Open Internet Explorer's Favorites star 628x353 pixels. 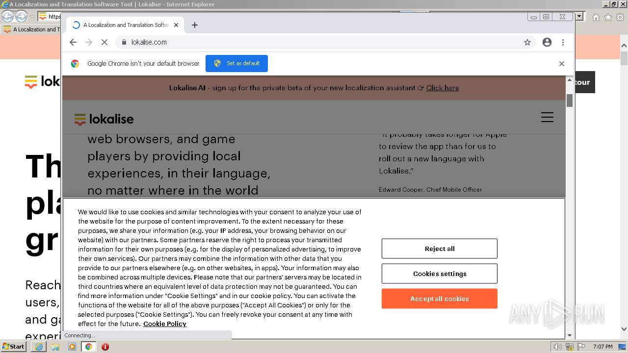tap(608, 17)
